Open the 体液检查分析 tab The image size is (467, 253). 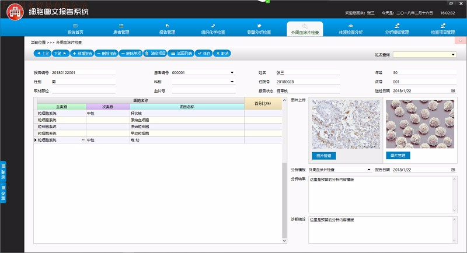click(x=351, y=29)
